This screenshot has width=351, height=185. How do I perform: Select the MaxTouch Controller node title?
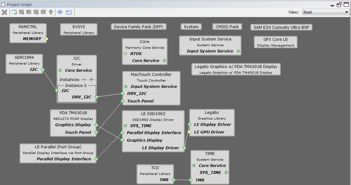(151, 75)
